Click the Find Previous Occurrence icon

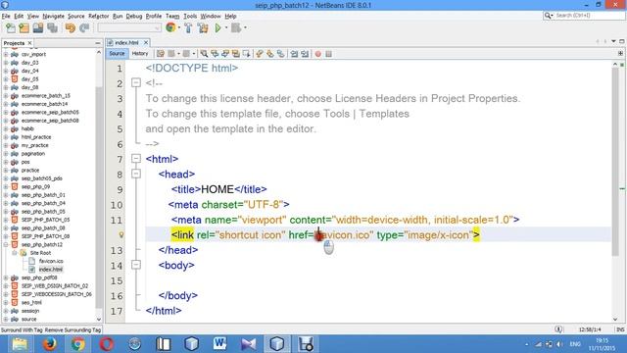coord(215,54)
